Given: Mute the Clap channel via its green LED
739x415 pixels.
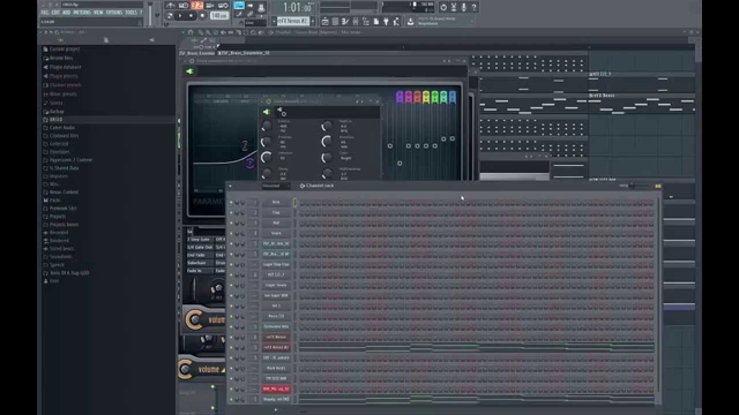Looking at the screenshot, I should coord(231,213).
